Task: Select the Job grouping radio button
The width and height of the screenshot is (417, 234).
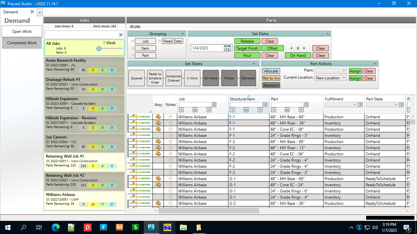Action: (x=133, y=41)
